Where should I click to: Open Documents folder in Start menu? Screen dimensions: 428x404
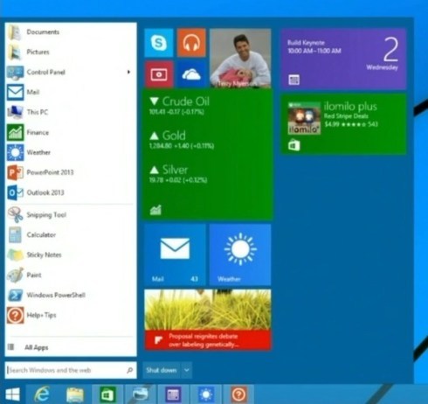[x=70, y=32]
